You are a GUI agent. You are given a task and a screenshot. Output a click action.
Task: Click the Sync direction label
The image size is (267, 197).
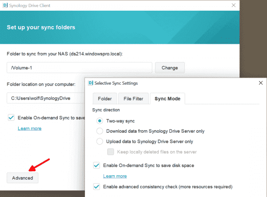point(106,110)
